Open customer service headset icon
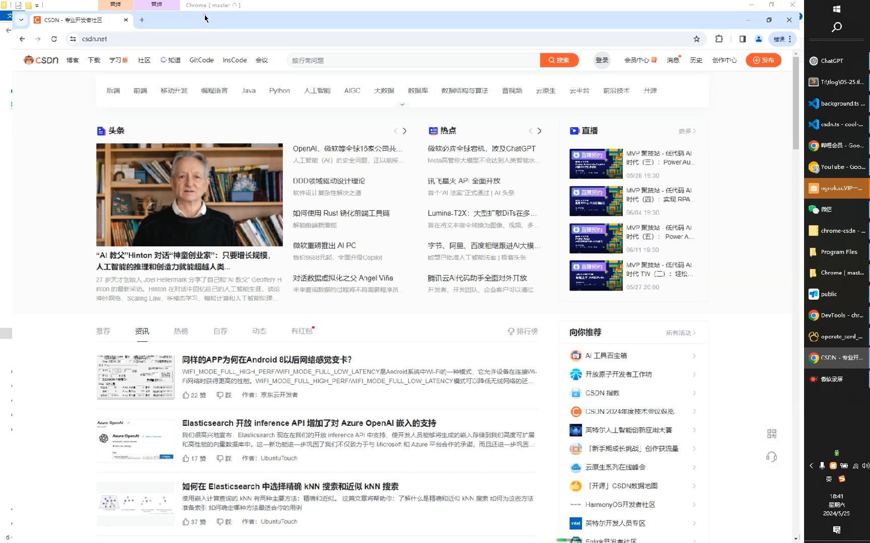 pos(771,457)
